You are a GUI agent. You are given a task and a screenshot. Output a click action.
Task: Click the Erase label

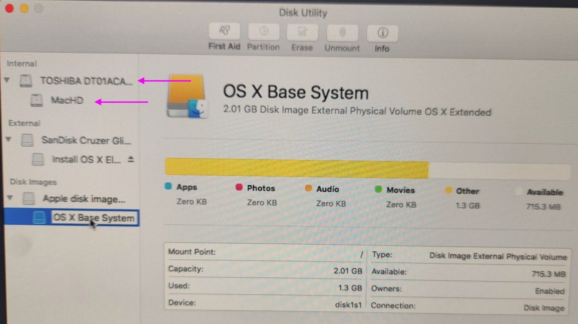(x=302, y=48)
